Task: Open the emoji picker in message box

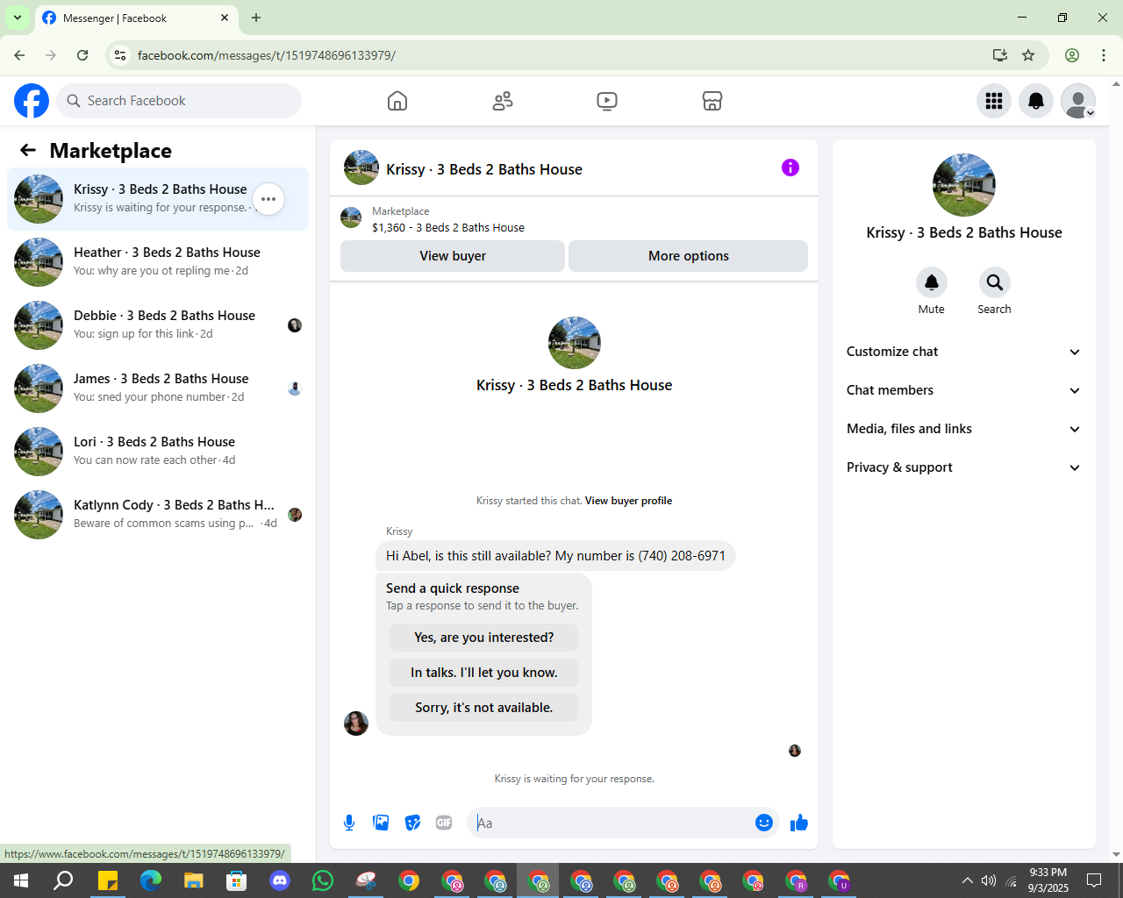Action: pos(764,823)
